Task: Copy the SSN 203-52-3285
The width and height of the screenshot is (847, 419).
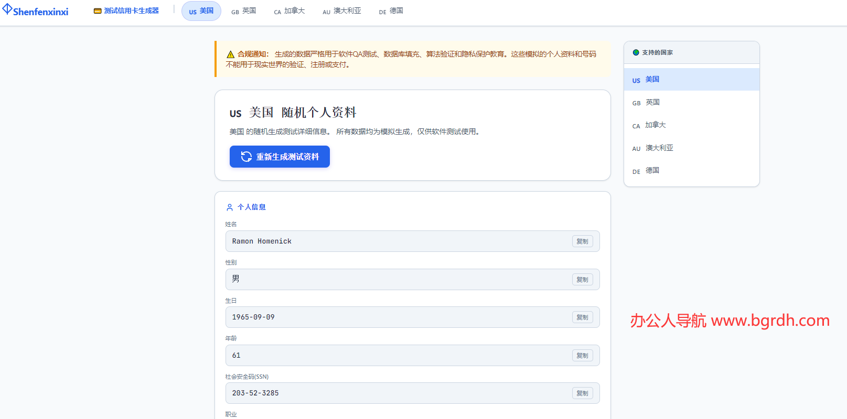Action: point(583,393)
